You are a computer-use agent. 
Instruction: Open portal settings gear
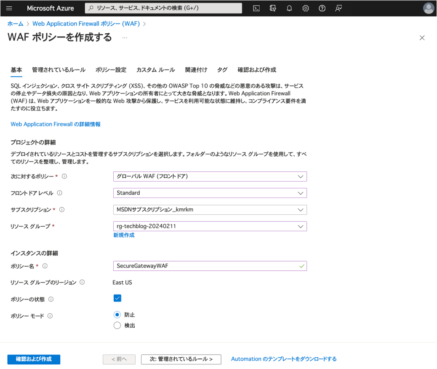pyautogui.click(x=306, y=8)
